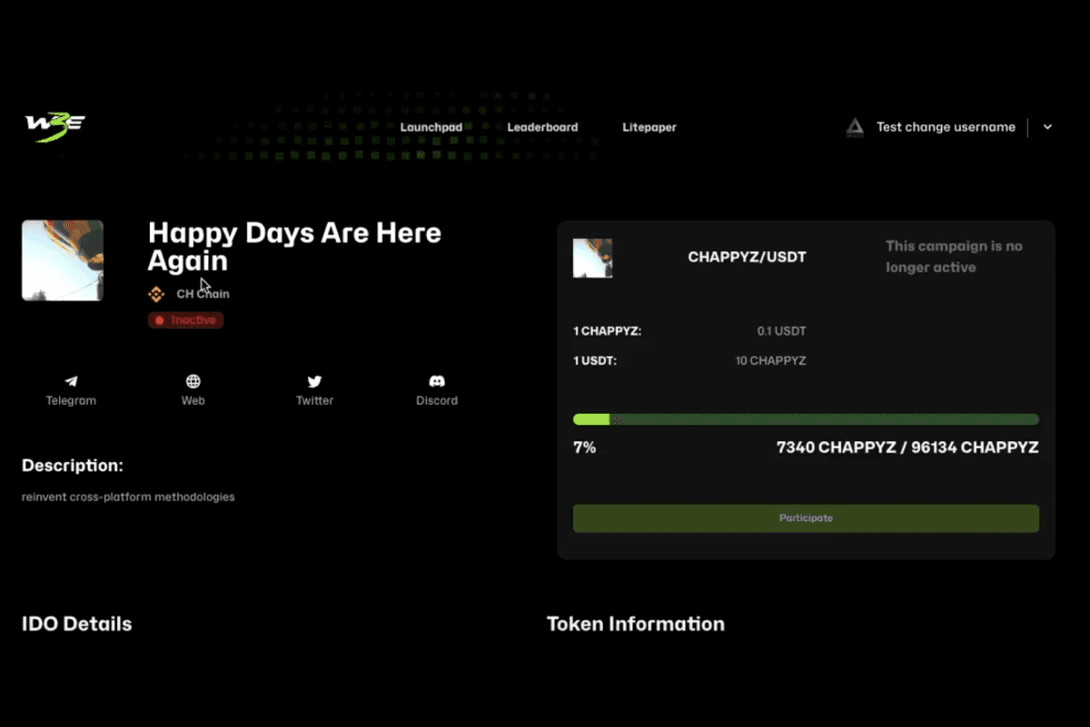This screenshot has height=727, width=1090.
Task: Click the green campaign progress bar
Action: point(806,419)
